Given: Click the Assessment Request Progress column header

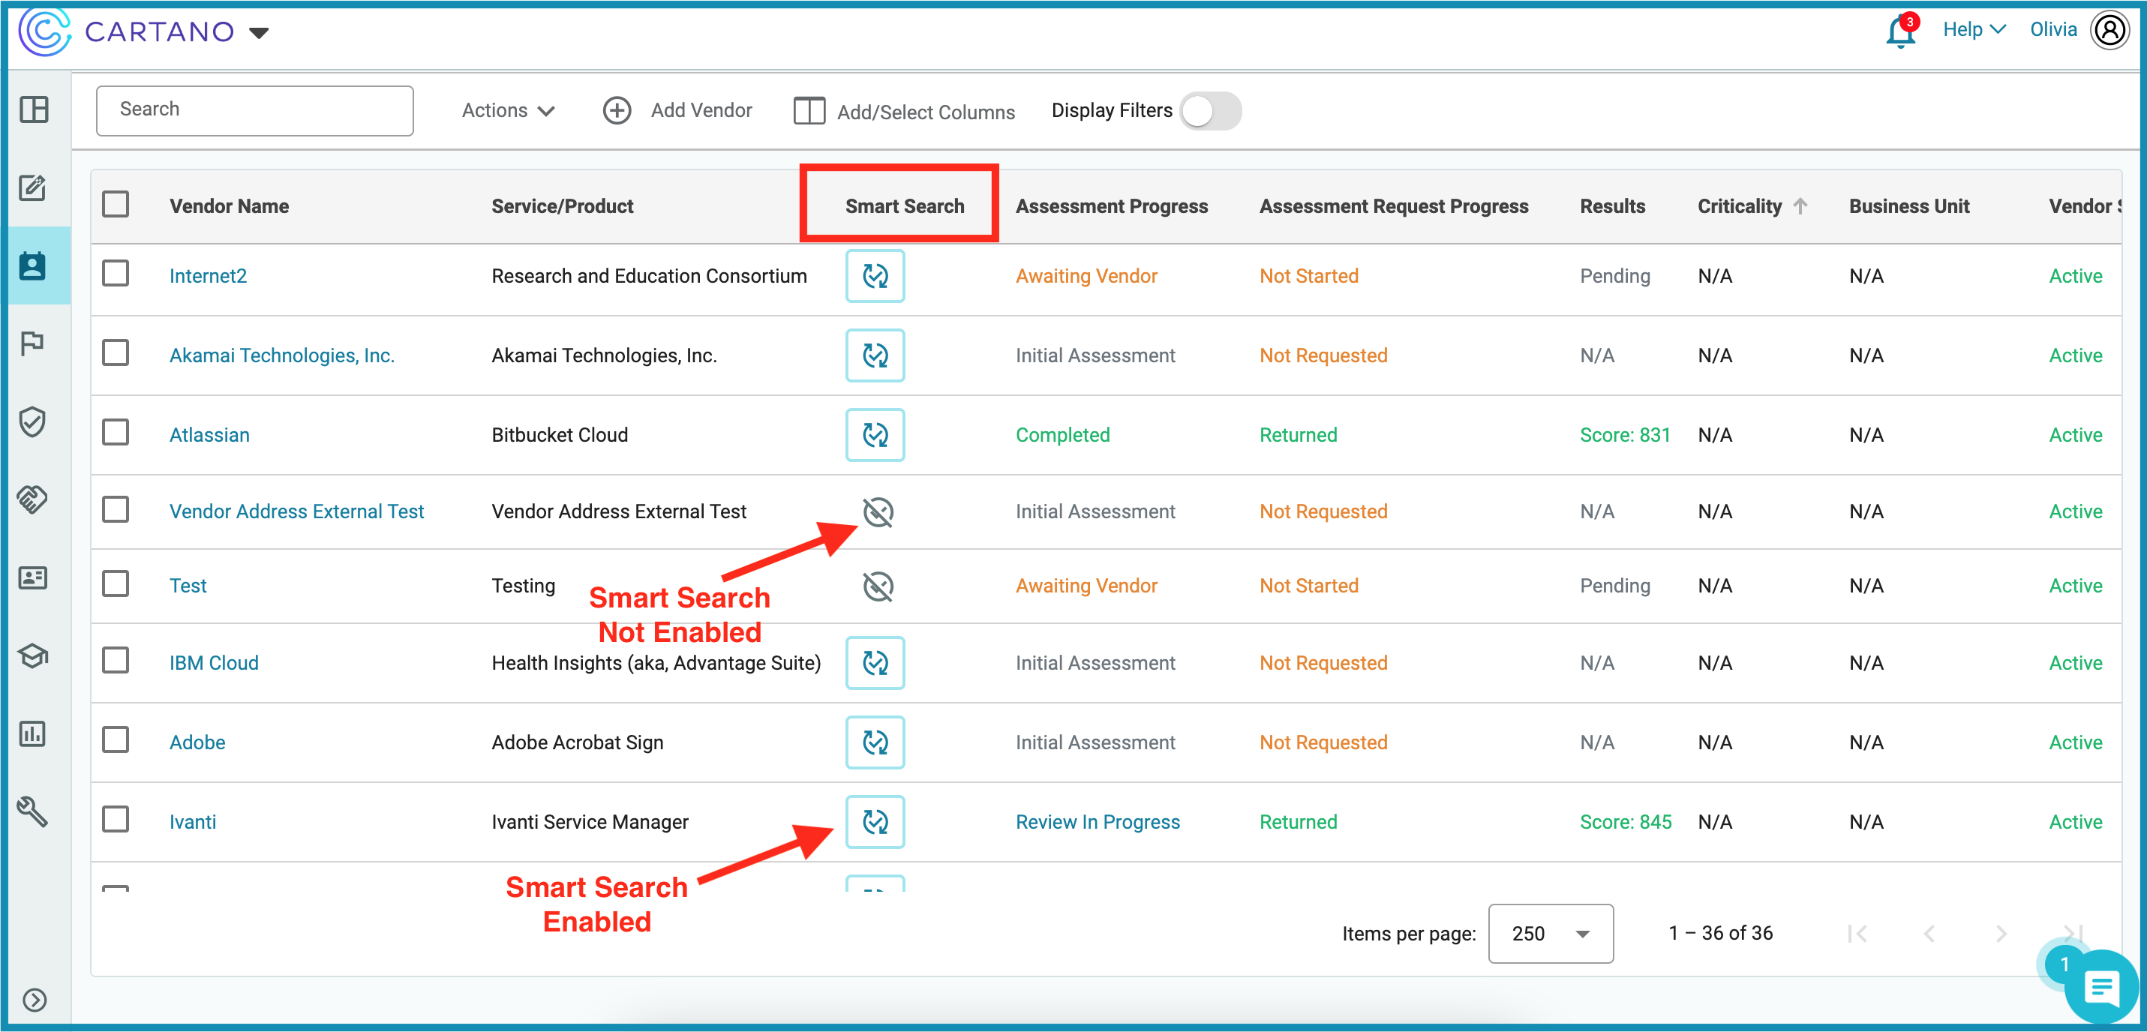Looking at the screenshot, I should 1394,206.
